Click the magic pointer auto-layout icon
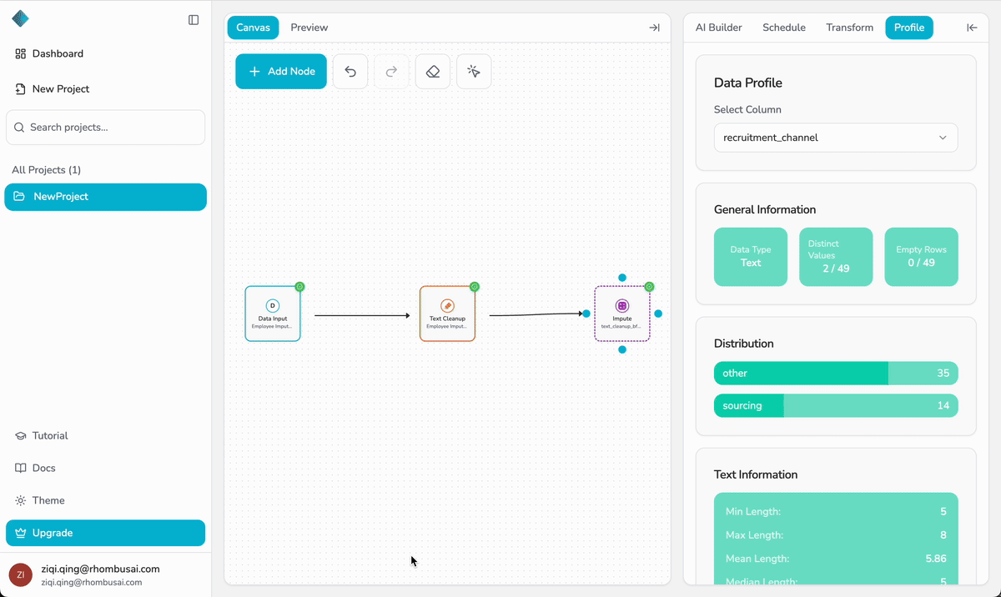Screen dimensions: 1001x597 (x=474, y=72)
